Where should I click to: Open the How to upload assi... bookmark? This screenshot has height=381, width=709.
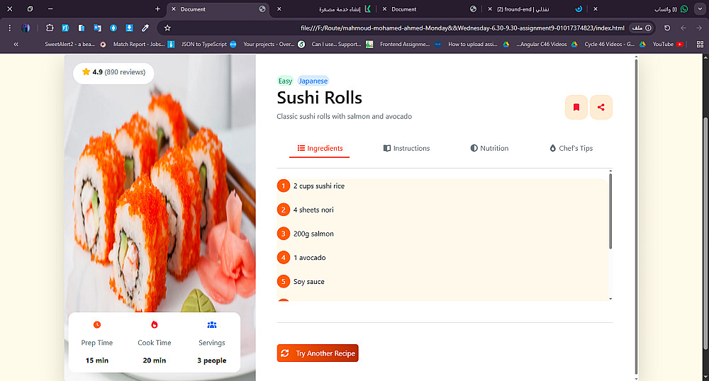point(479,44)
